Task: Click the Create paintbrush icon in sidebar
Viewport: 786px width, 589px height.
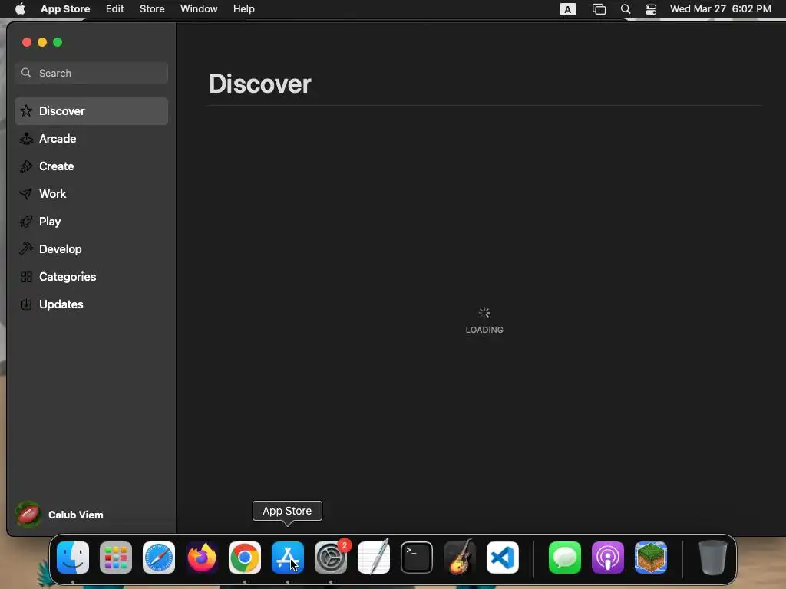Action: (x=26, y=166)
